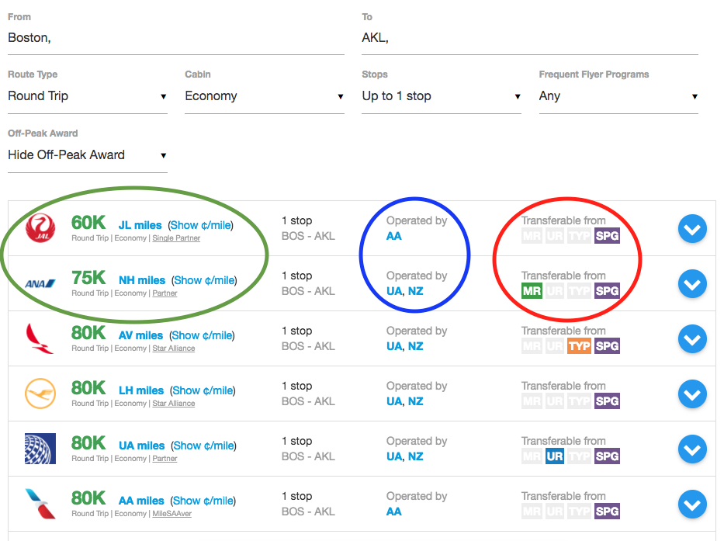Viewport: 724px width, 541px height.
Task: Expand the 60K JL miles result row
Action: tap(691, 229)
